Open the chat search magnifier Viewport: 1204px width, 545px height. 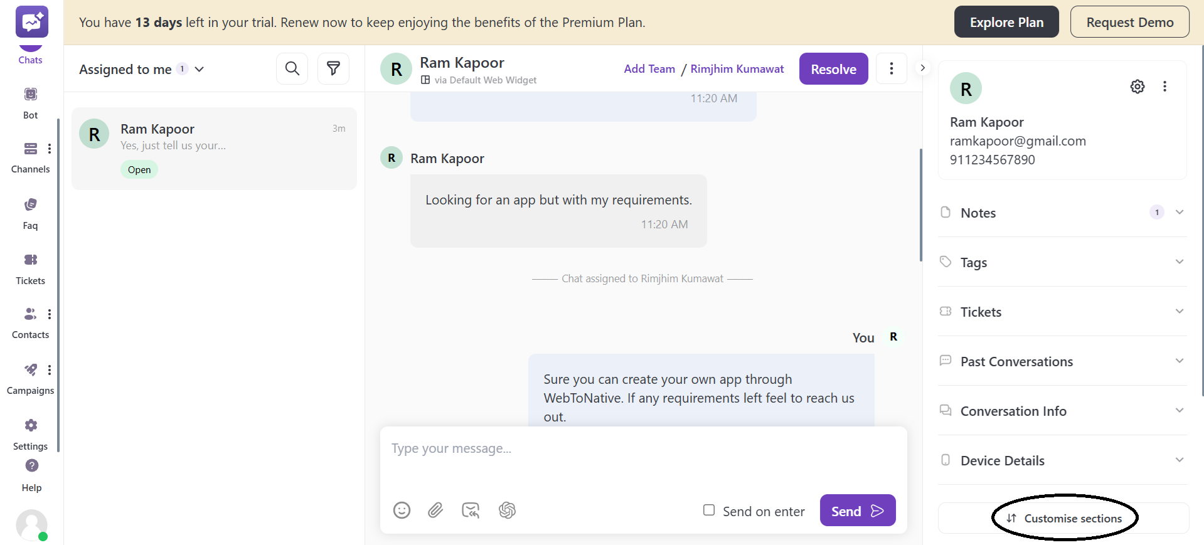[292, 68]
